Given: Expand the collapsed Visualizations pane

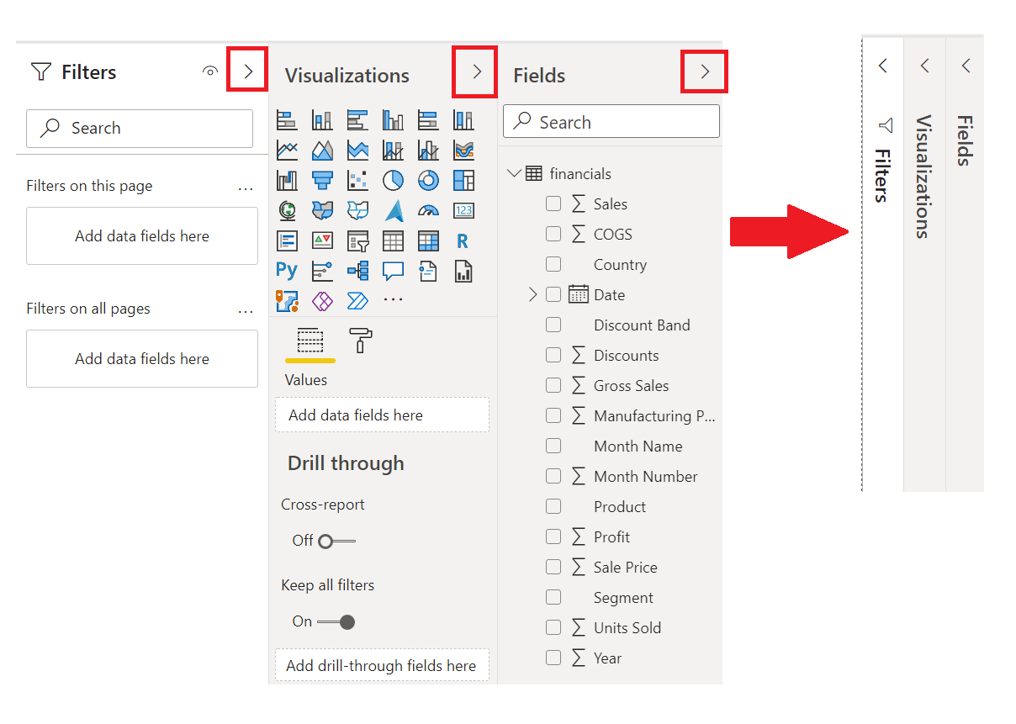Looking at the screenshot, I should (x=925, y=66).
